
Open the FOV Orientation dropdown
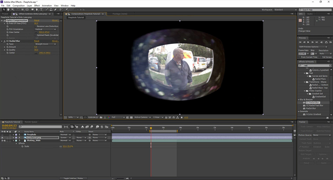[45, 29]
